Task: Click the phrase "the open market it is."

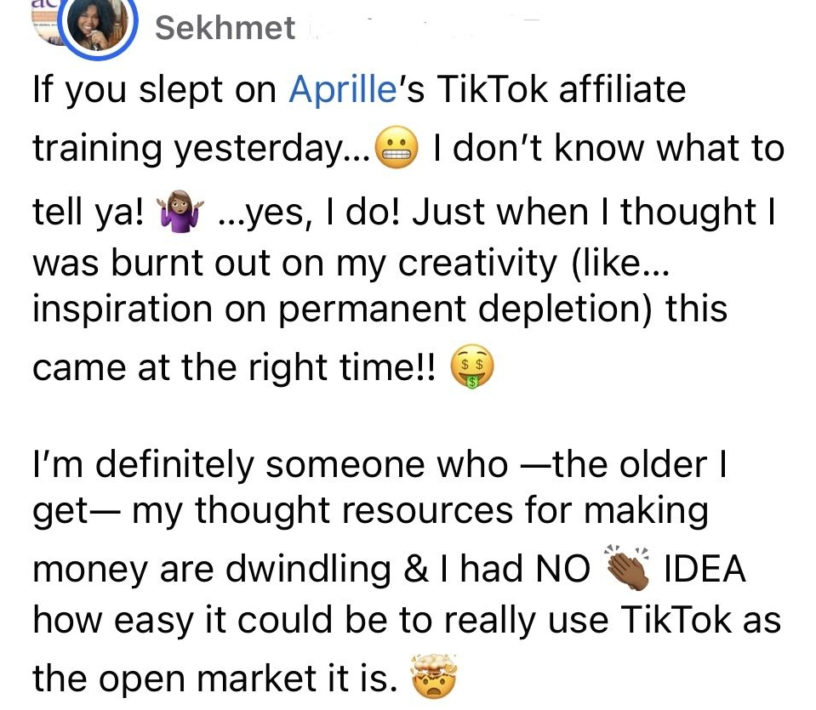Action: point(215,679)
